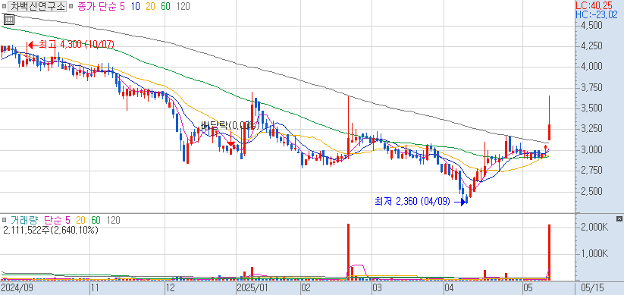624x295 pixels.
Task: Click the 2024/09 date axis label
Action: (x=17, y=288)
